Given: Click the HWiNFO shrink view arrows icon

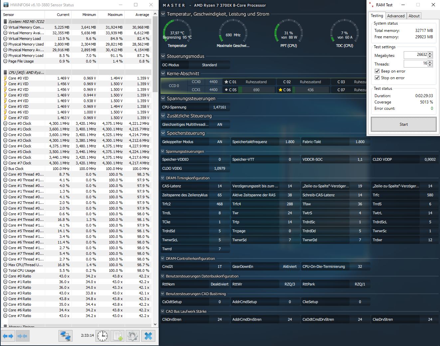Looking at the screenshot, I should pos(22,336).
